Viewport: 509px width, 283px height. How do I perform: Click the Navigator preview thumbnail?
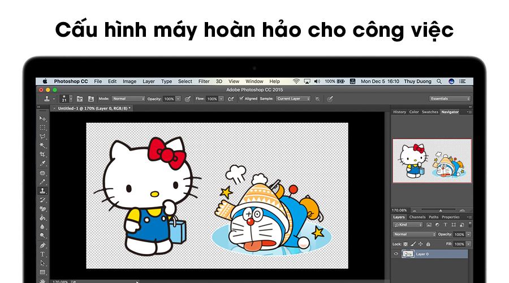coord(432,161)
